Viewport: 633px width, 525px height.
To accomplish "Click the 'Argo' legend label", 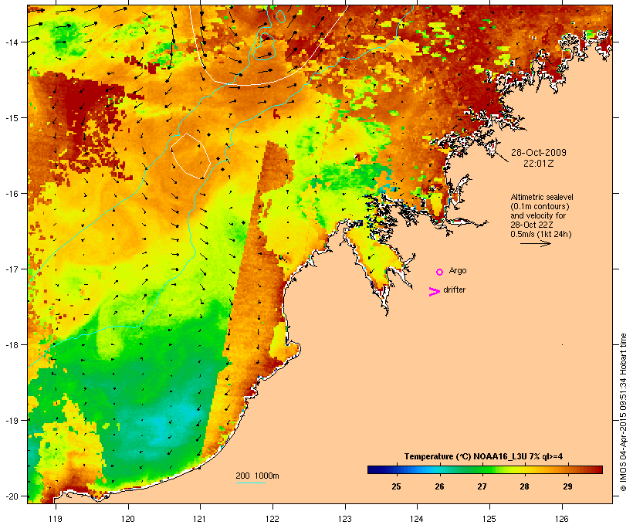I will pos(458,270).
